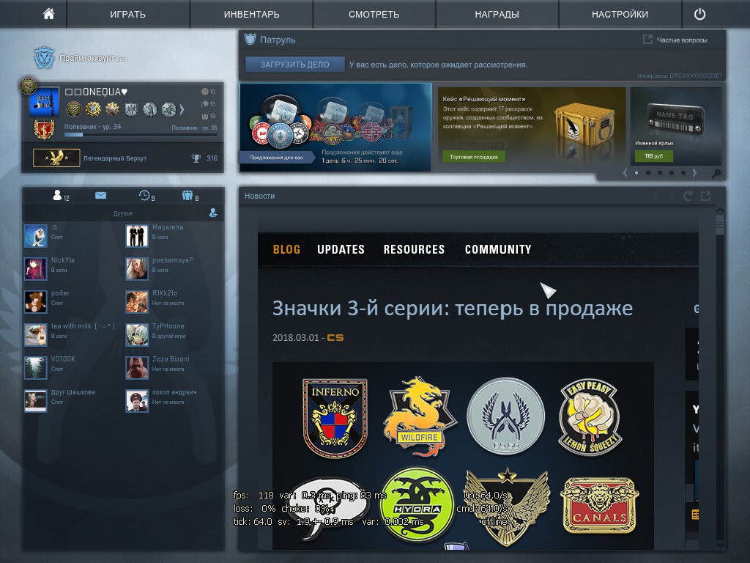Image resolution: width=750 pixels, height=563 pixels.
Task: Select friend NickYla
Action: click(x=72, y=268)
